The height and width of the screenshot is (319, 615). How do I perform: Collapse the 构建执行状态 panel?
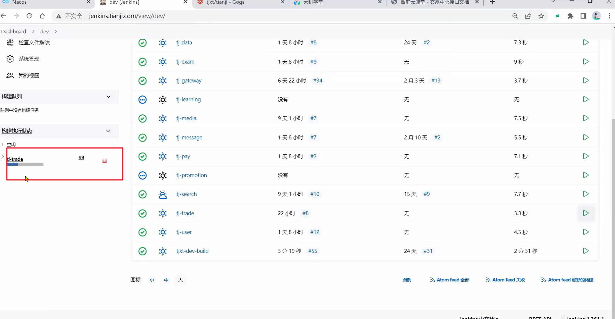click(x=108, y=131)
